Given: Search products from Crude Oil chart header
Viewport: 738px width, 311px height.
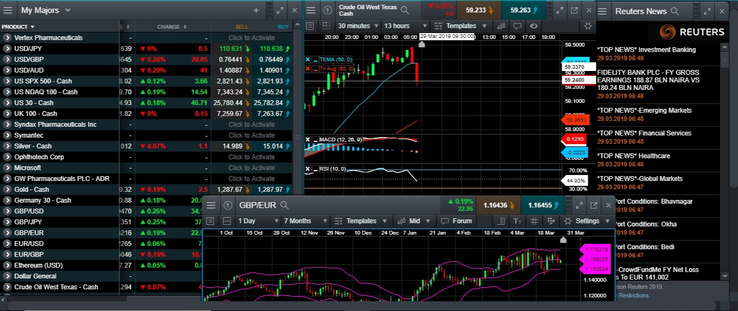Looking at the screenshot, I should click(405, 10).
